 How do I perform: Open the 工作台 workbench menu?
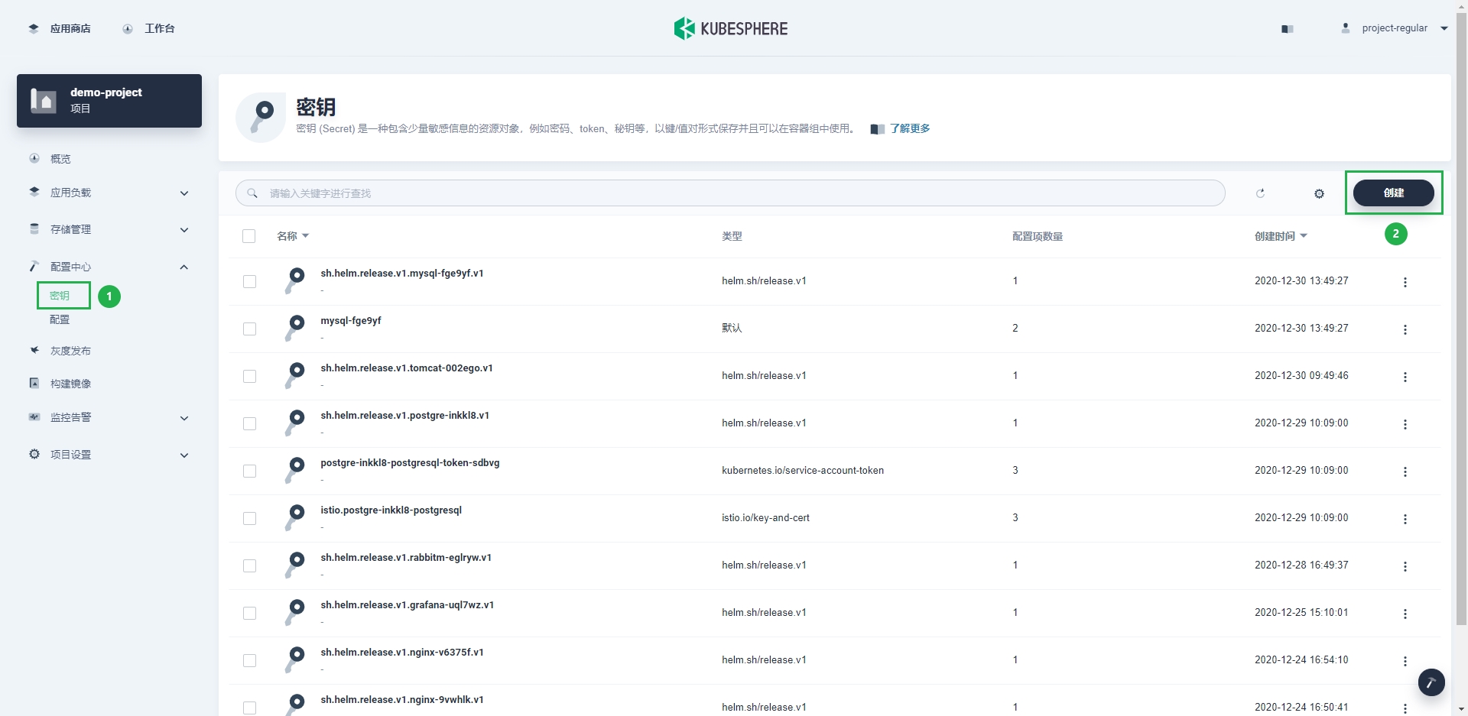(160, 28)
